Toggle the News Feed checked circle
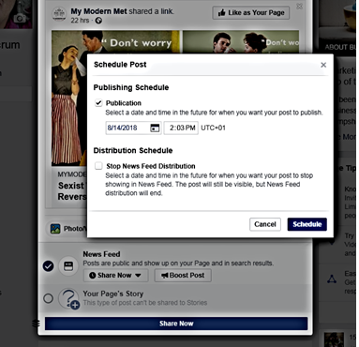Screen dimensions: 359x347 (x=49, y=266)
